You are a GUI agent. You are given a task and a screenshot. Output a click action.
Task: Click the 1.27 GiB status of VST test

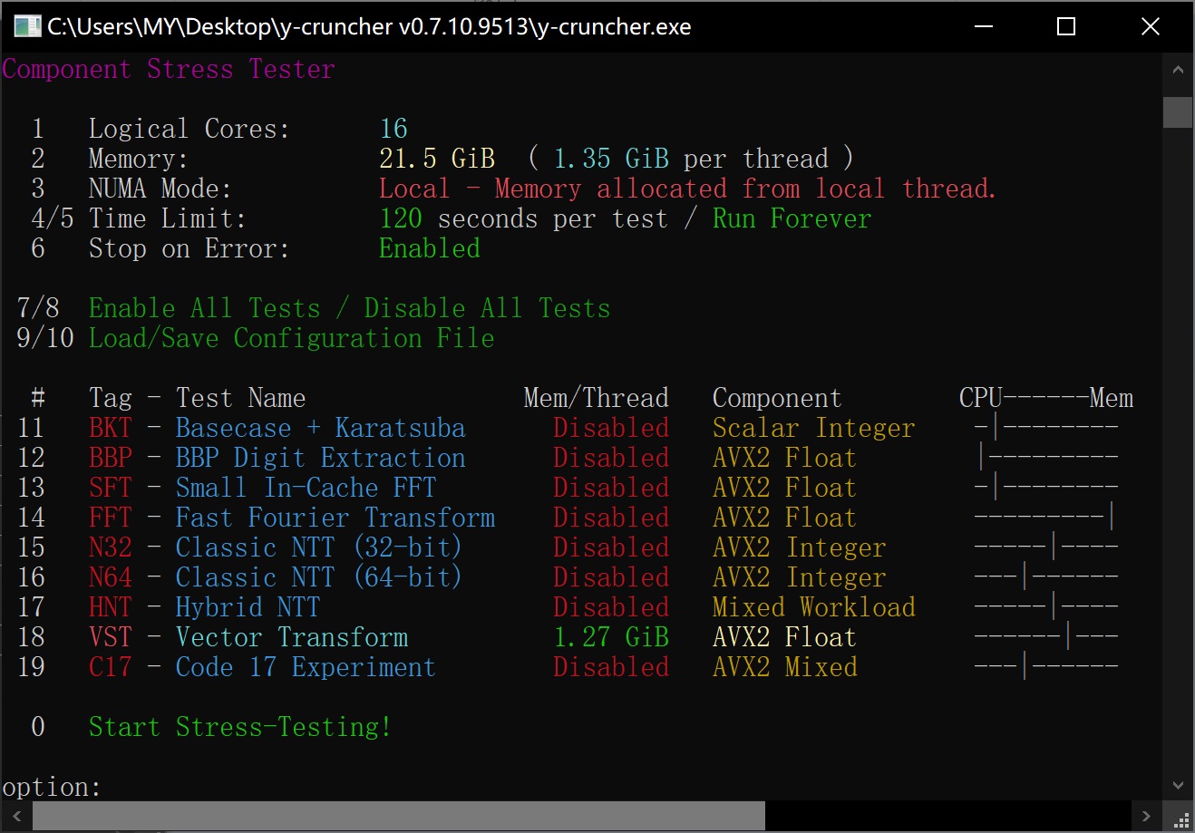[x=610, y=637]
